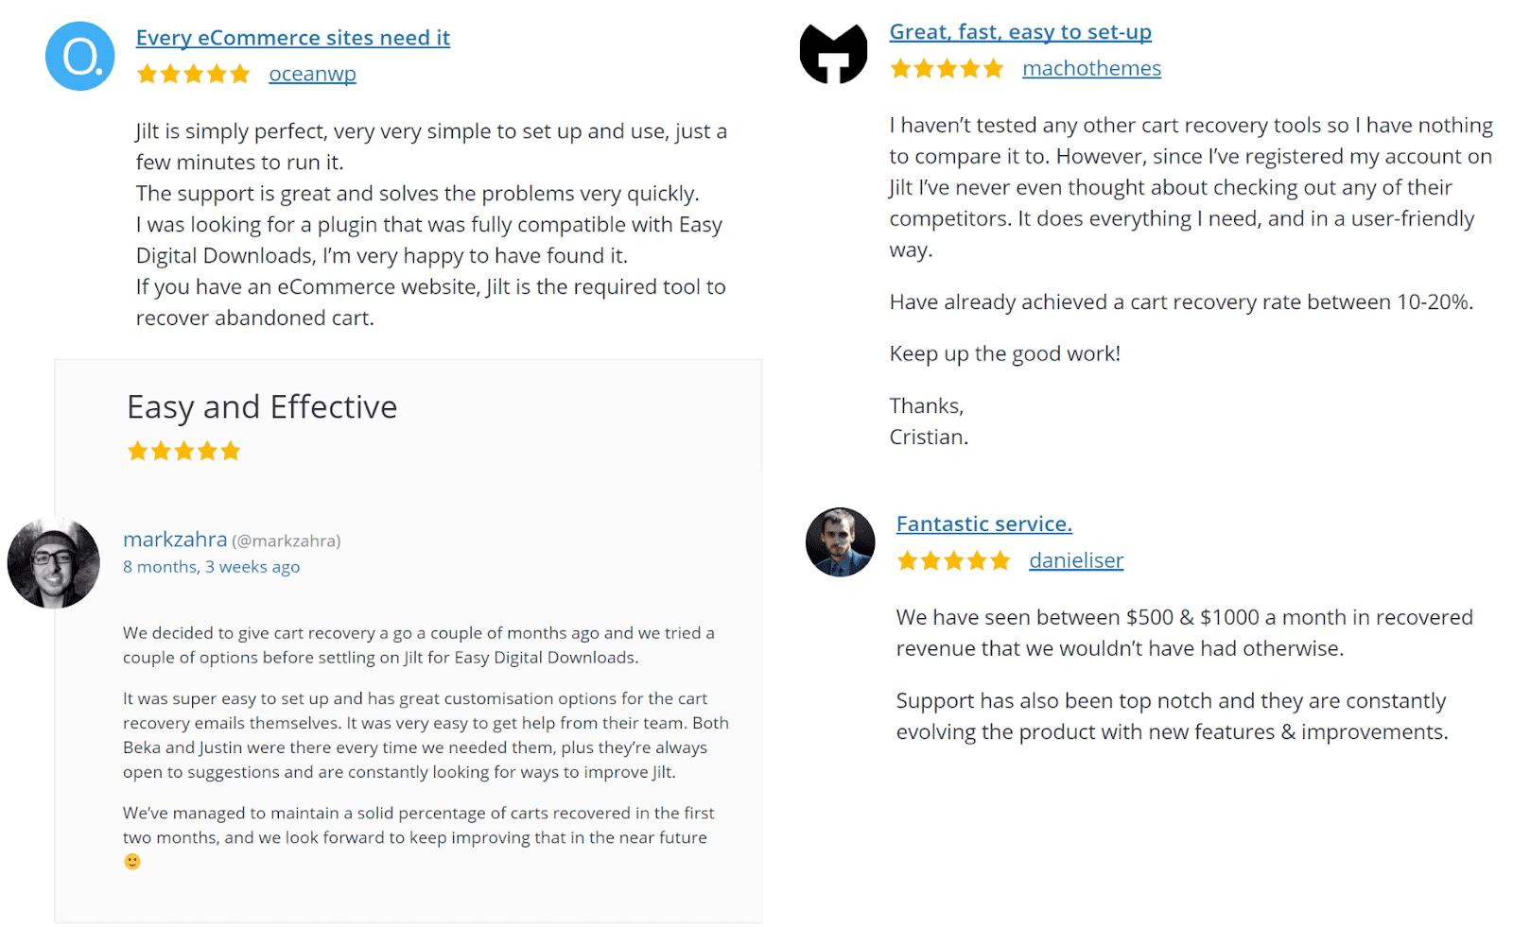Click the star rating under "Easy and Effective"
The image size is (1513, 927).
click(x=184, y=451)
